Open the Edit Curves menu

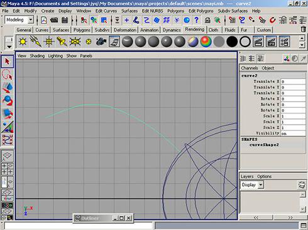pos(106,11)
